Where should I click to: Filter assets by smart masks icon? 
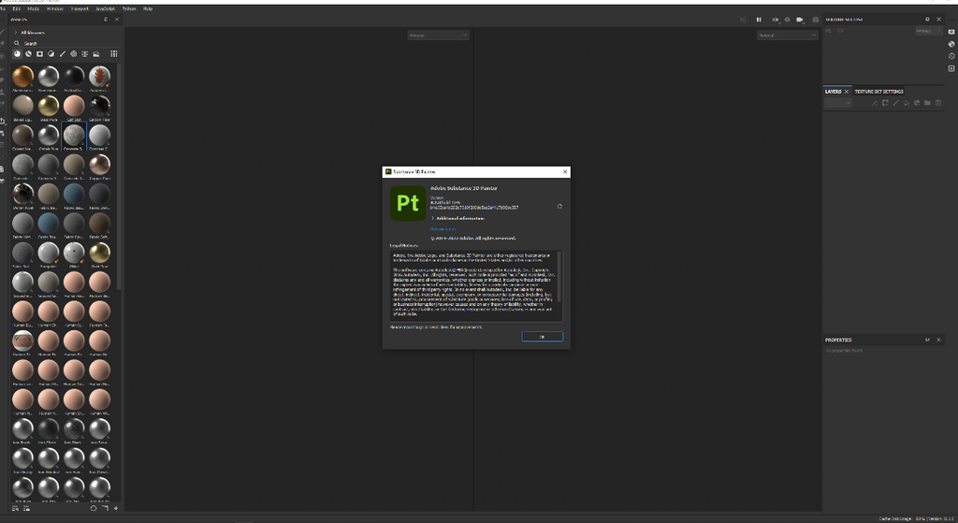[39, 53]
